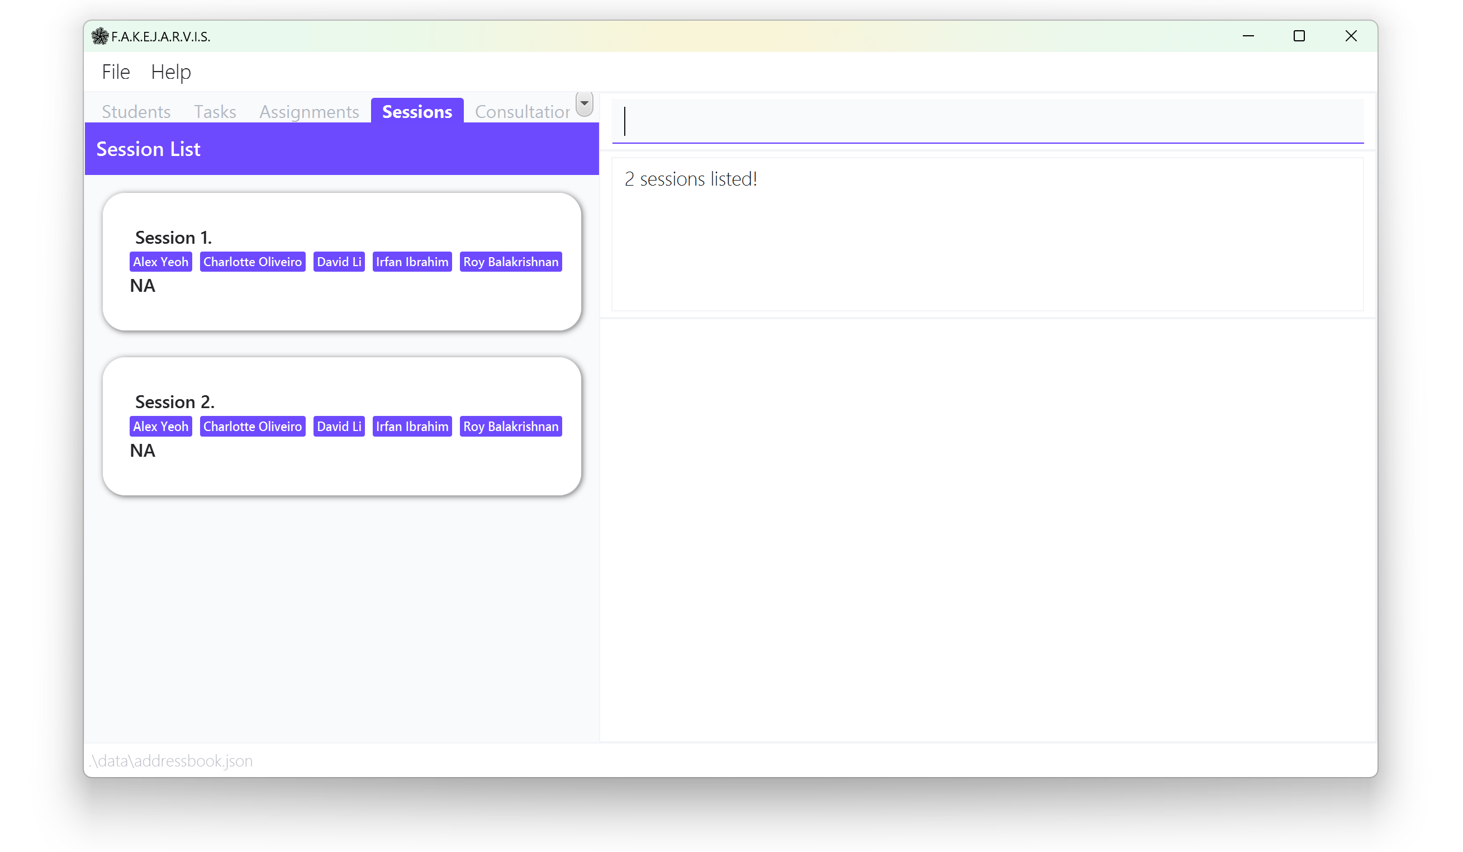Close the F.A.K.E.J.A.R.V.I.S. window
Screen dimensions: 1463x852
point(1351,36)
